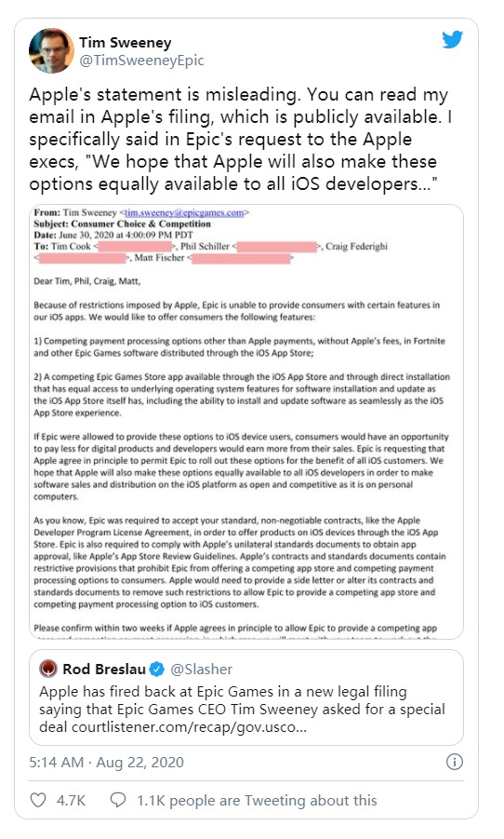Like the tweet with the heart icon

[38, 800]
